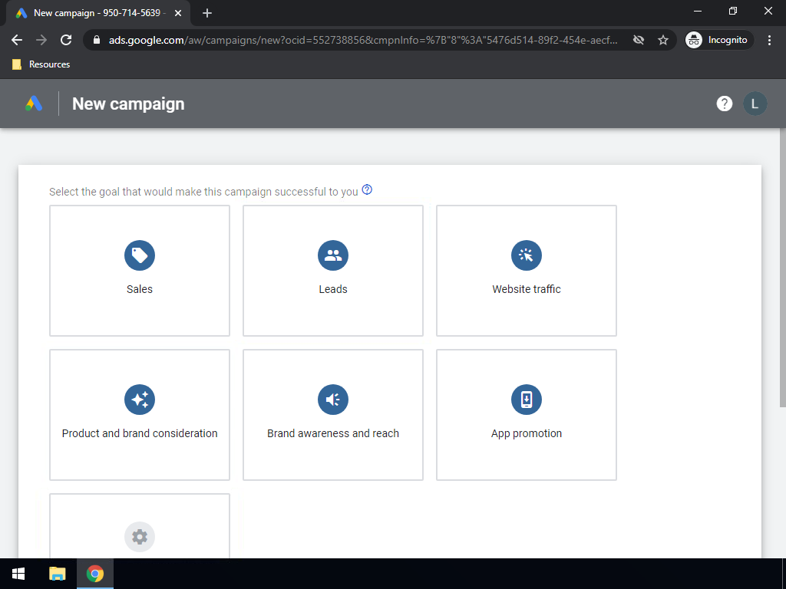Choose the Website traffic cursor icon
This screenshot has width=786, height=589.
pos(527,255)
